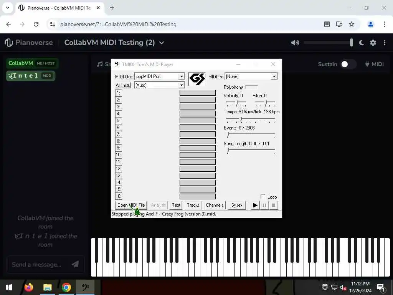The width and height of the screenshot is (393, 295).
Task: Enable the Loop checkbox
Action: [x=263, y=196]
